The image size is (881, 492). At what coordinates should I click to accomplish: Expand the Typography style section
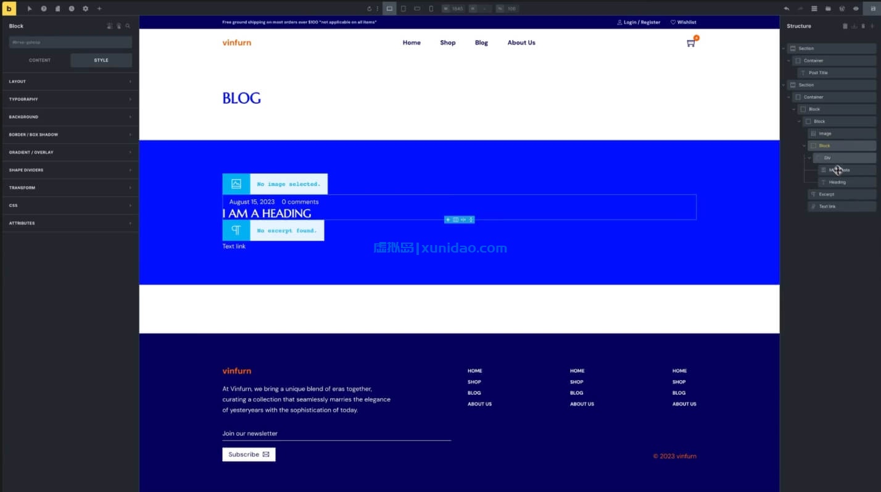pos(70,99)
